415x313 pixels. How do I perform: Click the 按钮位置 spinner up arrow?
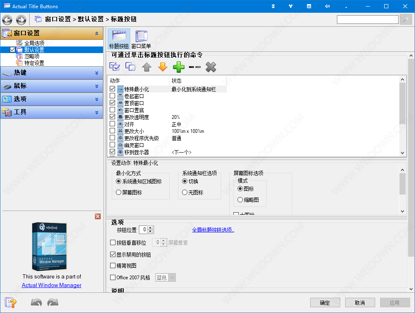[150, 228]
